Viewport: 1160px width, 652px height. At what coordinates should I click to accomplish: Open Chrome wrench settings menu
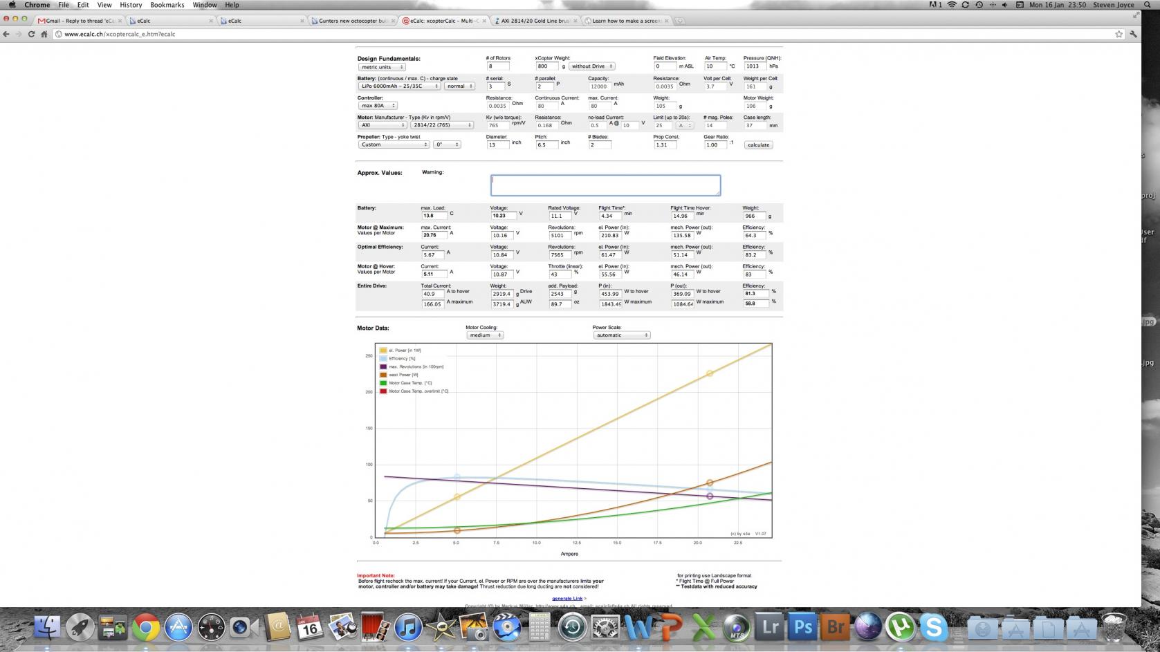[1133, 34]
